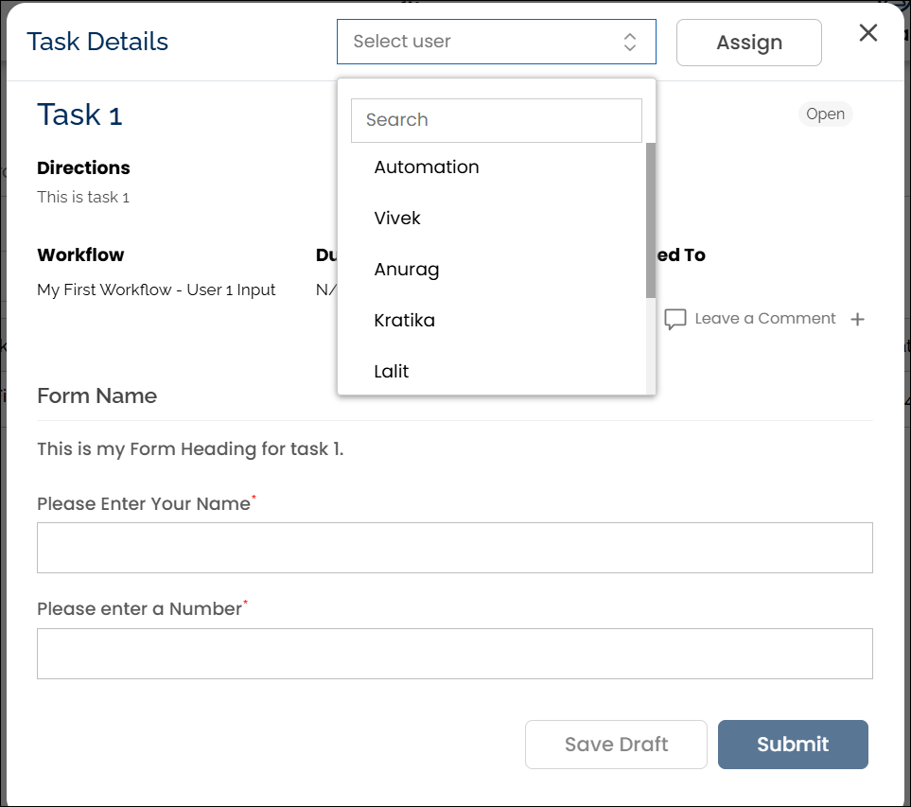Select Vivek from the user list
This screenshot has height=807, width=911.
click(x=397, y=219)
